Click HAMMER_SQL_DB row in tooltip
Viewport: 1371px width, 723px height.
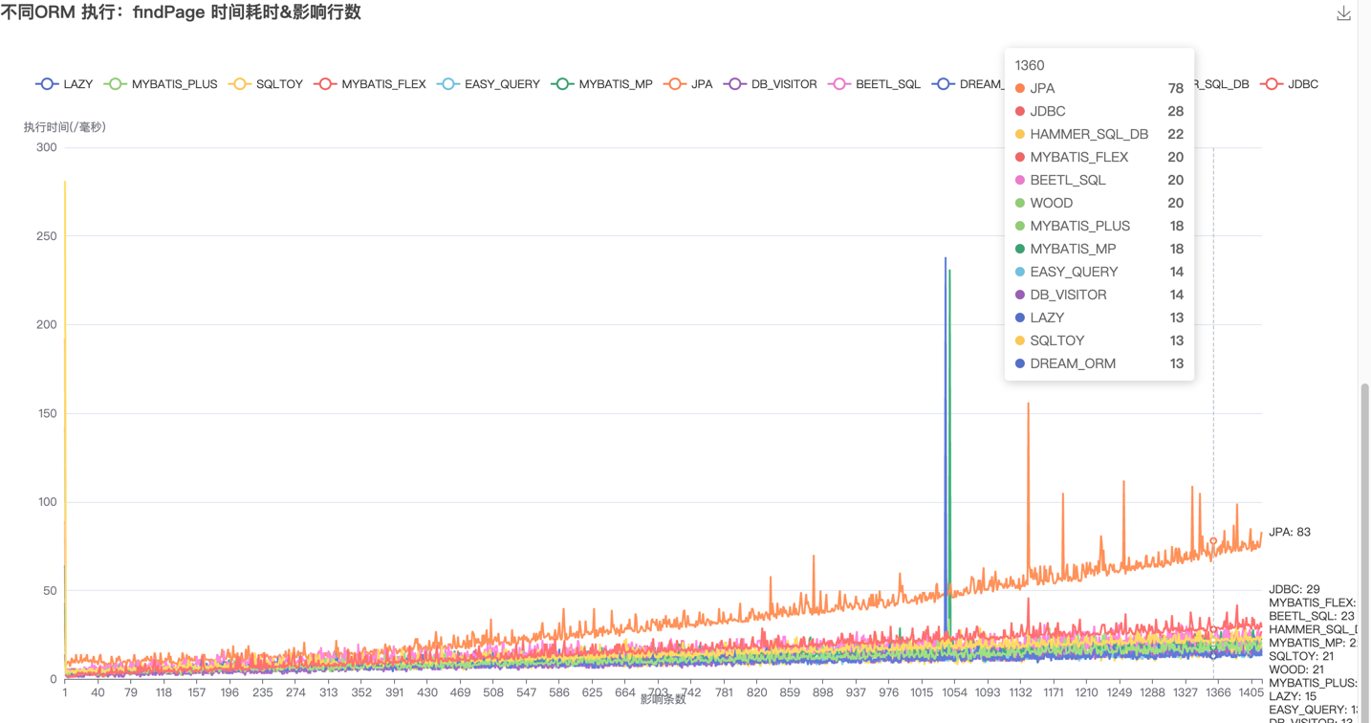tap(1099, 134)
